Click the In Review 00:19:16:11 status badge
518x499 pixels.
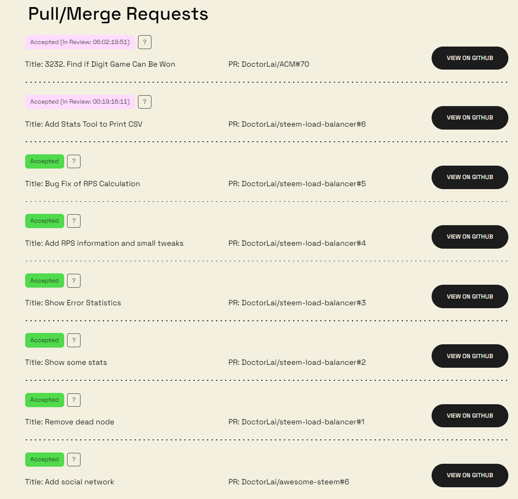pos(80,102)
